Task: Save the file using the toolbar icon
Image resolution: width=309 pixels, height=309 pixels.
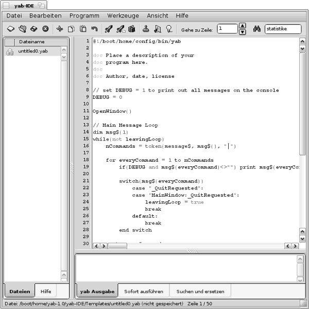Action: click(33, 29)
